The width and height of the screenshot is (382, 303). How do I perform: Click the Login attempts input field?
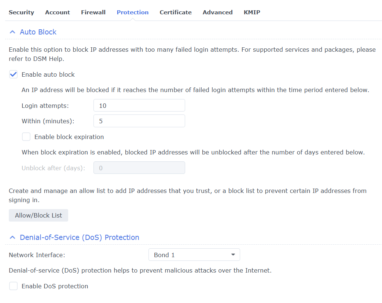139,106
